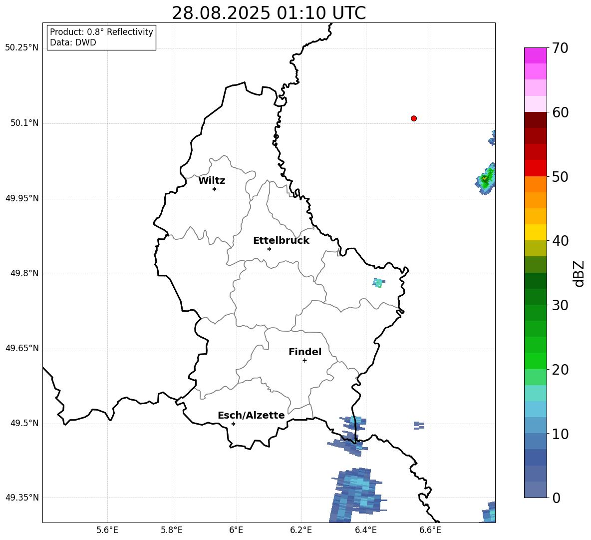Click the colorbar tick label 60
The width and height of the screenshot is (591, 540).
[x=560, y=112]
